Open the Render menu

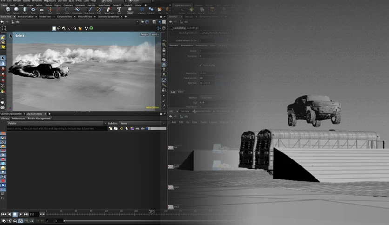click(17, 1)
